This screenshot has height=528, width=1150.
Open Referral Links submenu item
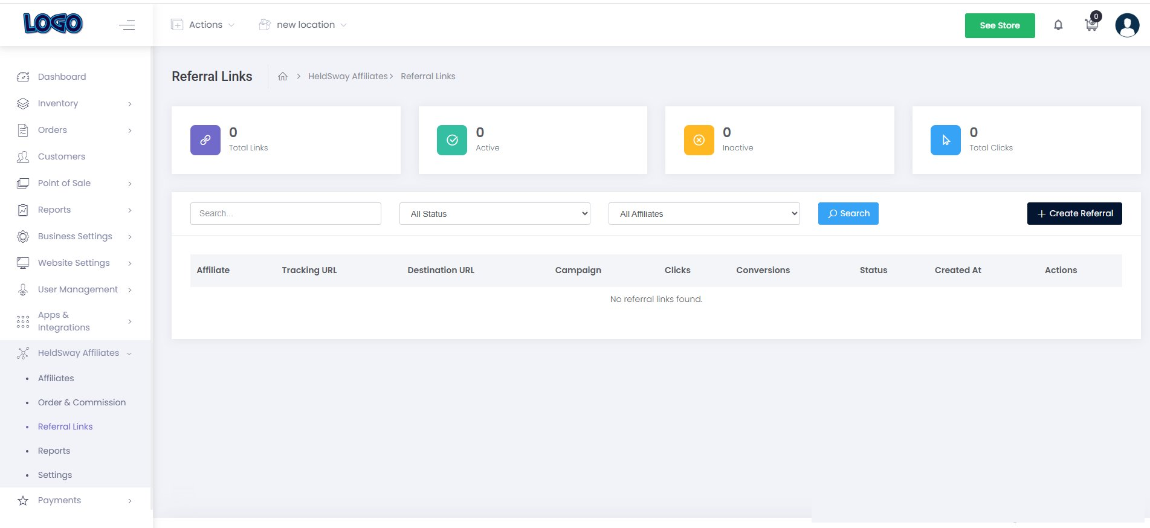pyautogui.click(x=65, y=427)
